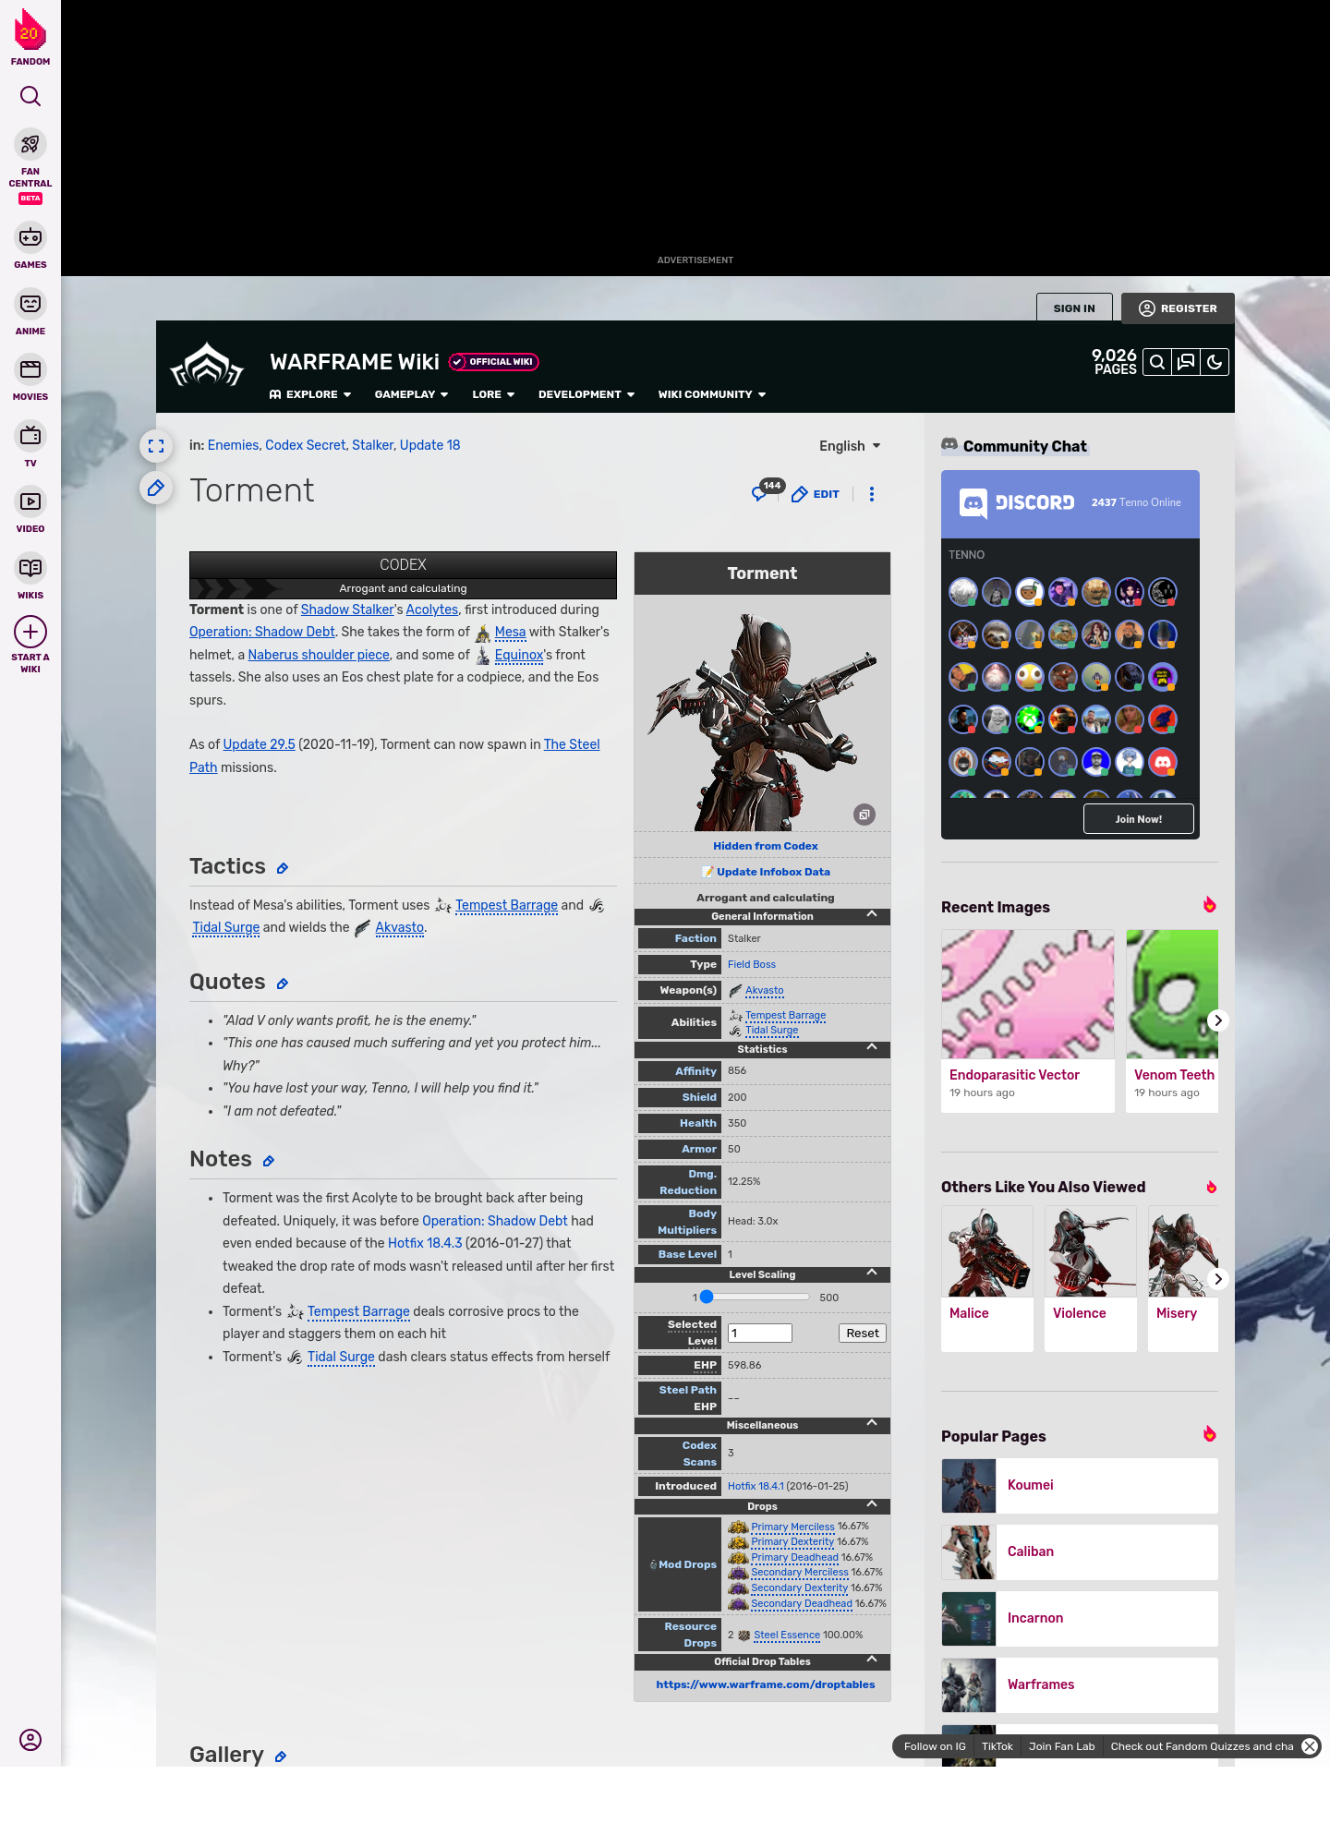Viewport: 1330px width, 1847px height.
Task: Open Fan Central rocket icon
Action: tap(30, 145)
